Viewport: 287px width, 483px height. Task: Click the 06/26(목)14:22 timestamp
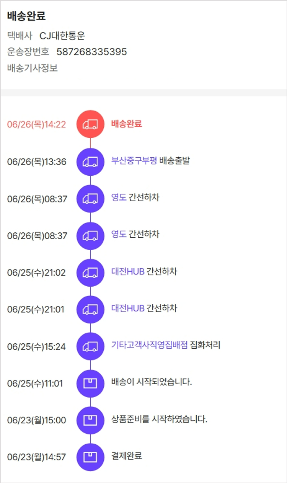[x=36, y=125]
